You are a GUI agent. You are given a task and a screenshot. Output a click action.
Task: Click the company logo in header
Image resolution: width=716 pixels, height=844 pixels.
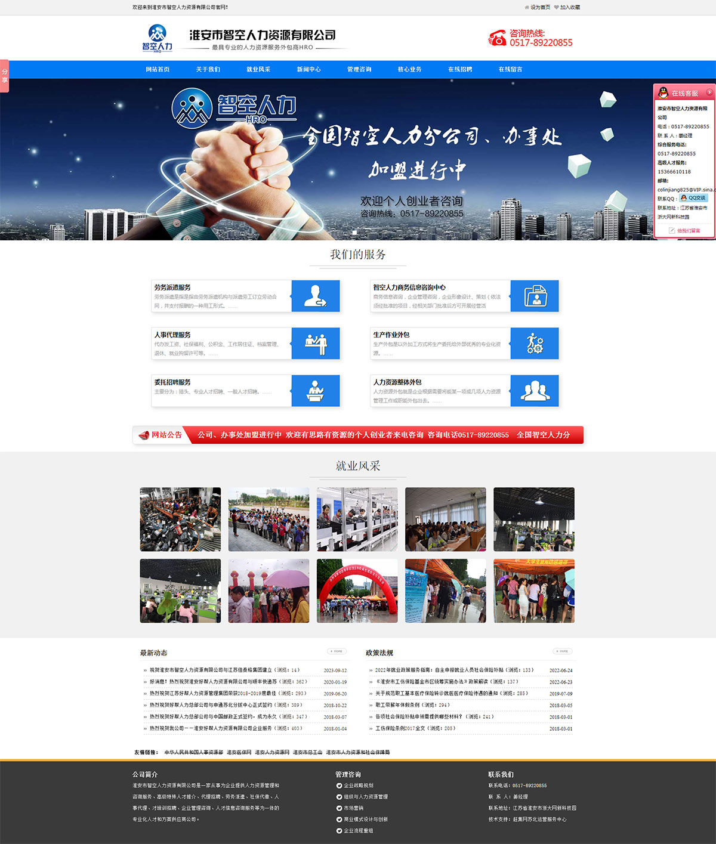click(x=158, y=38)
